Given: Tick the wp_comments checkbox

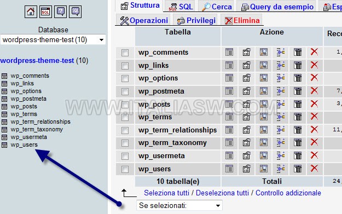Looking at the screenshot, I should pyautogui.click(x=125, y=53).
